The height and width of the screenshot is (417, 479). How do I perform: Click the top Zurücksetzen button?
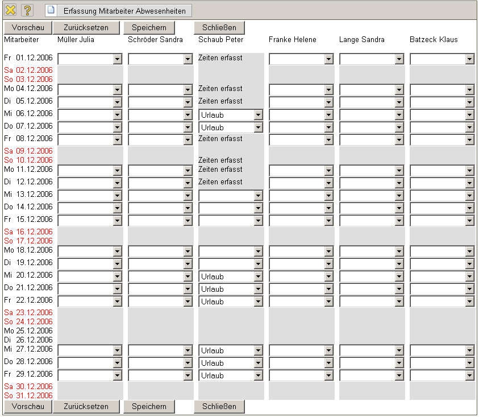(86, 27)
